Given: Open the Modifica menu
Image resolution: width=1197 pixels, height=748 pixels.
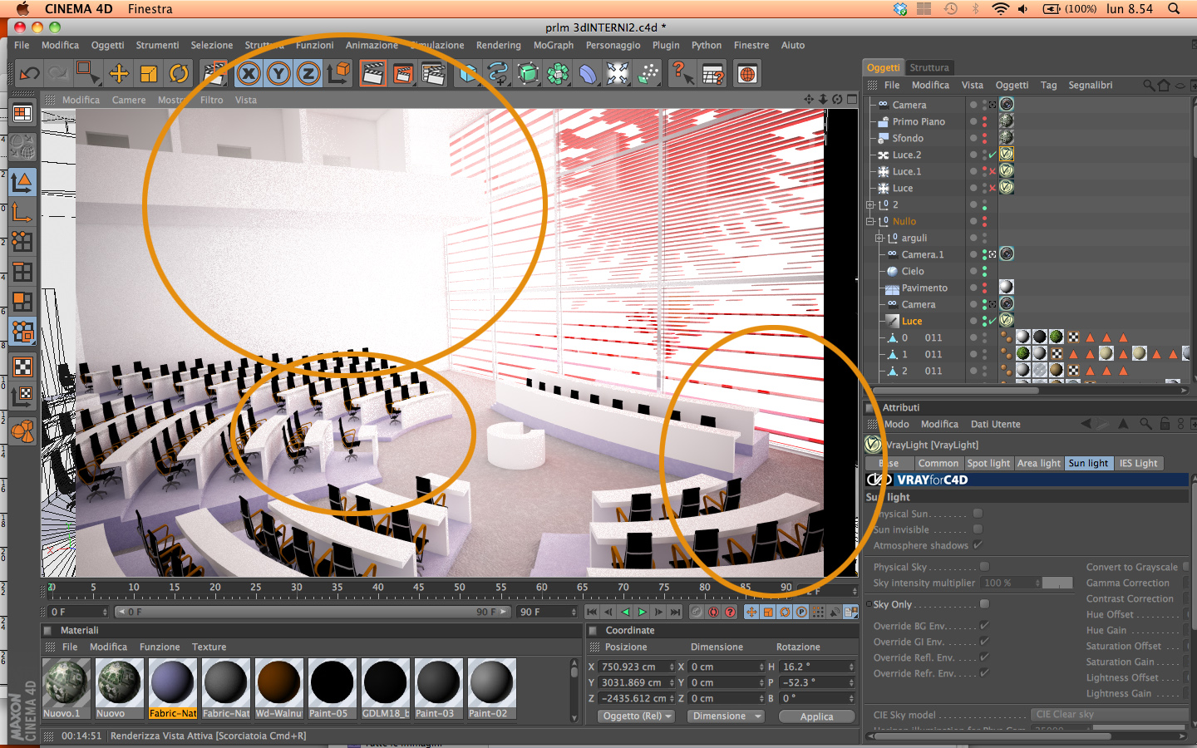Looking at the screenshot, I should [60, 45].
